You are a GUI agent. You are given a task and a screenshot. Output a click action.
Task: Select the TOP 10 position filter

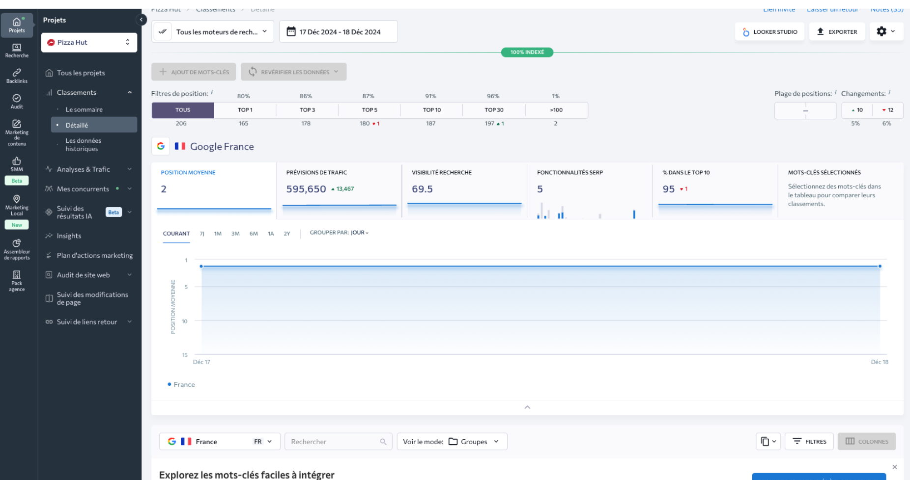pos(432,110)
